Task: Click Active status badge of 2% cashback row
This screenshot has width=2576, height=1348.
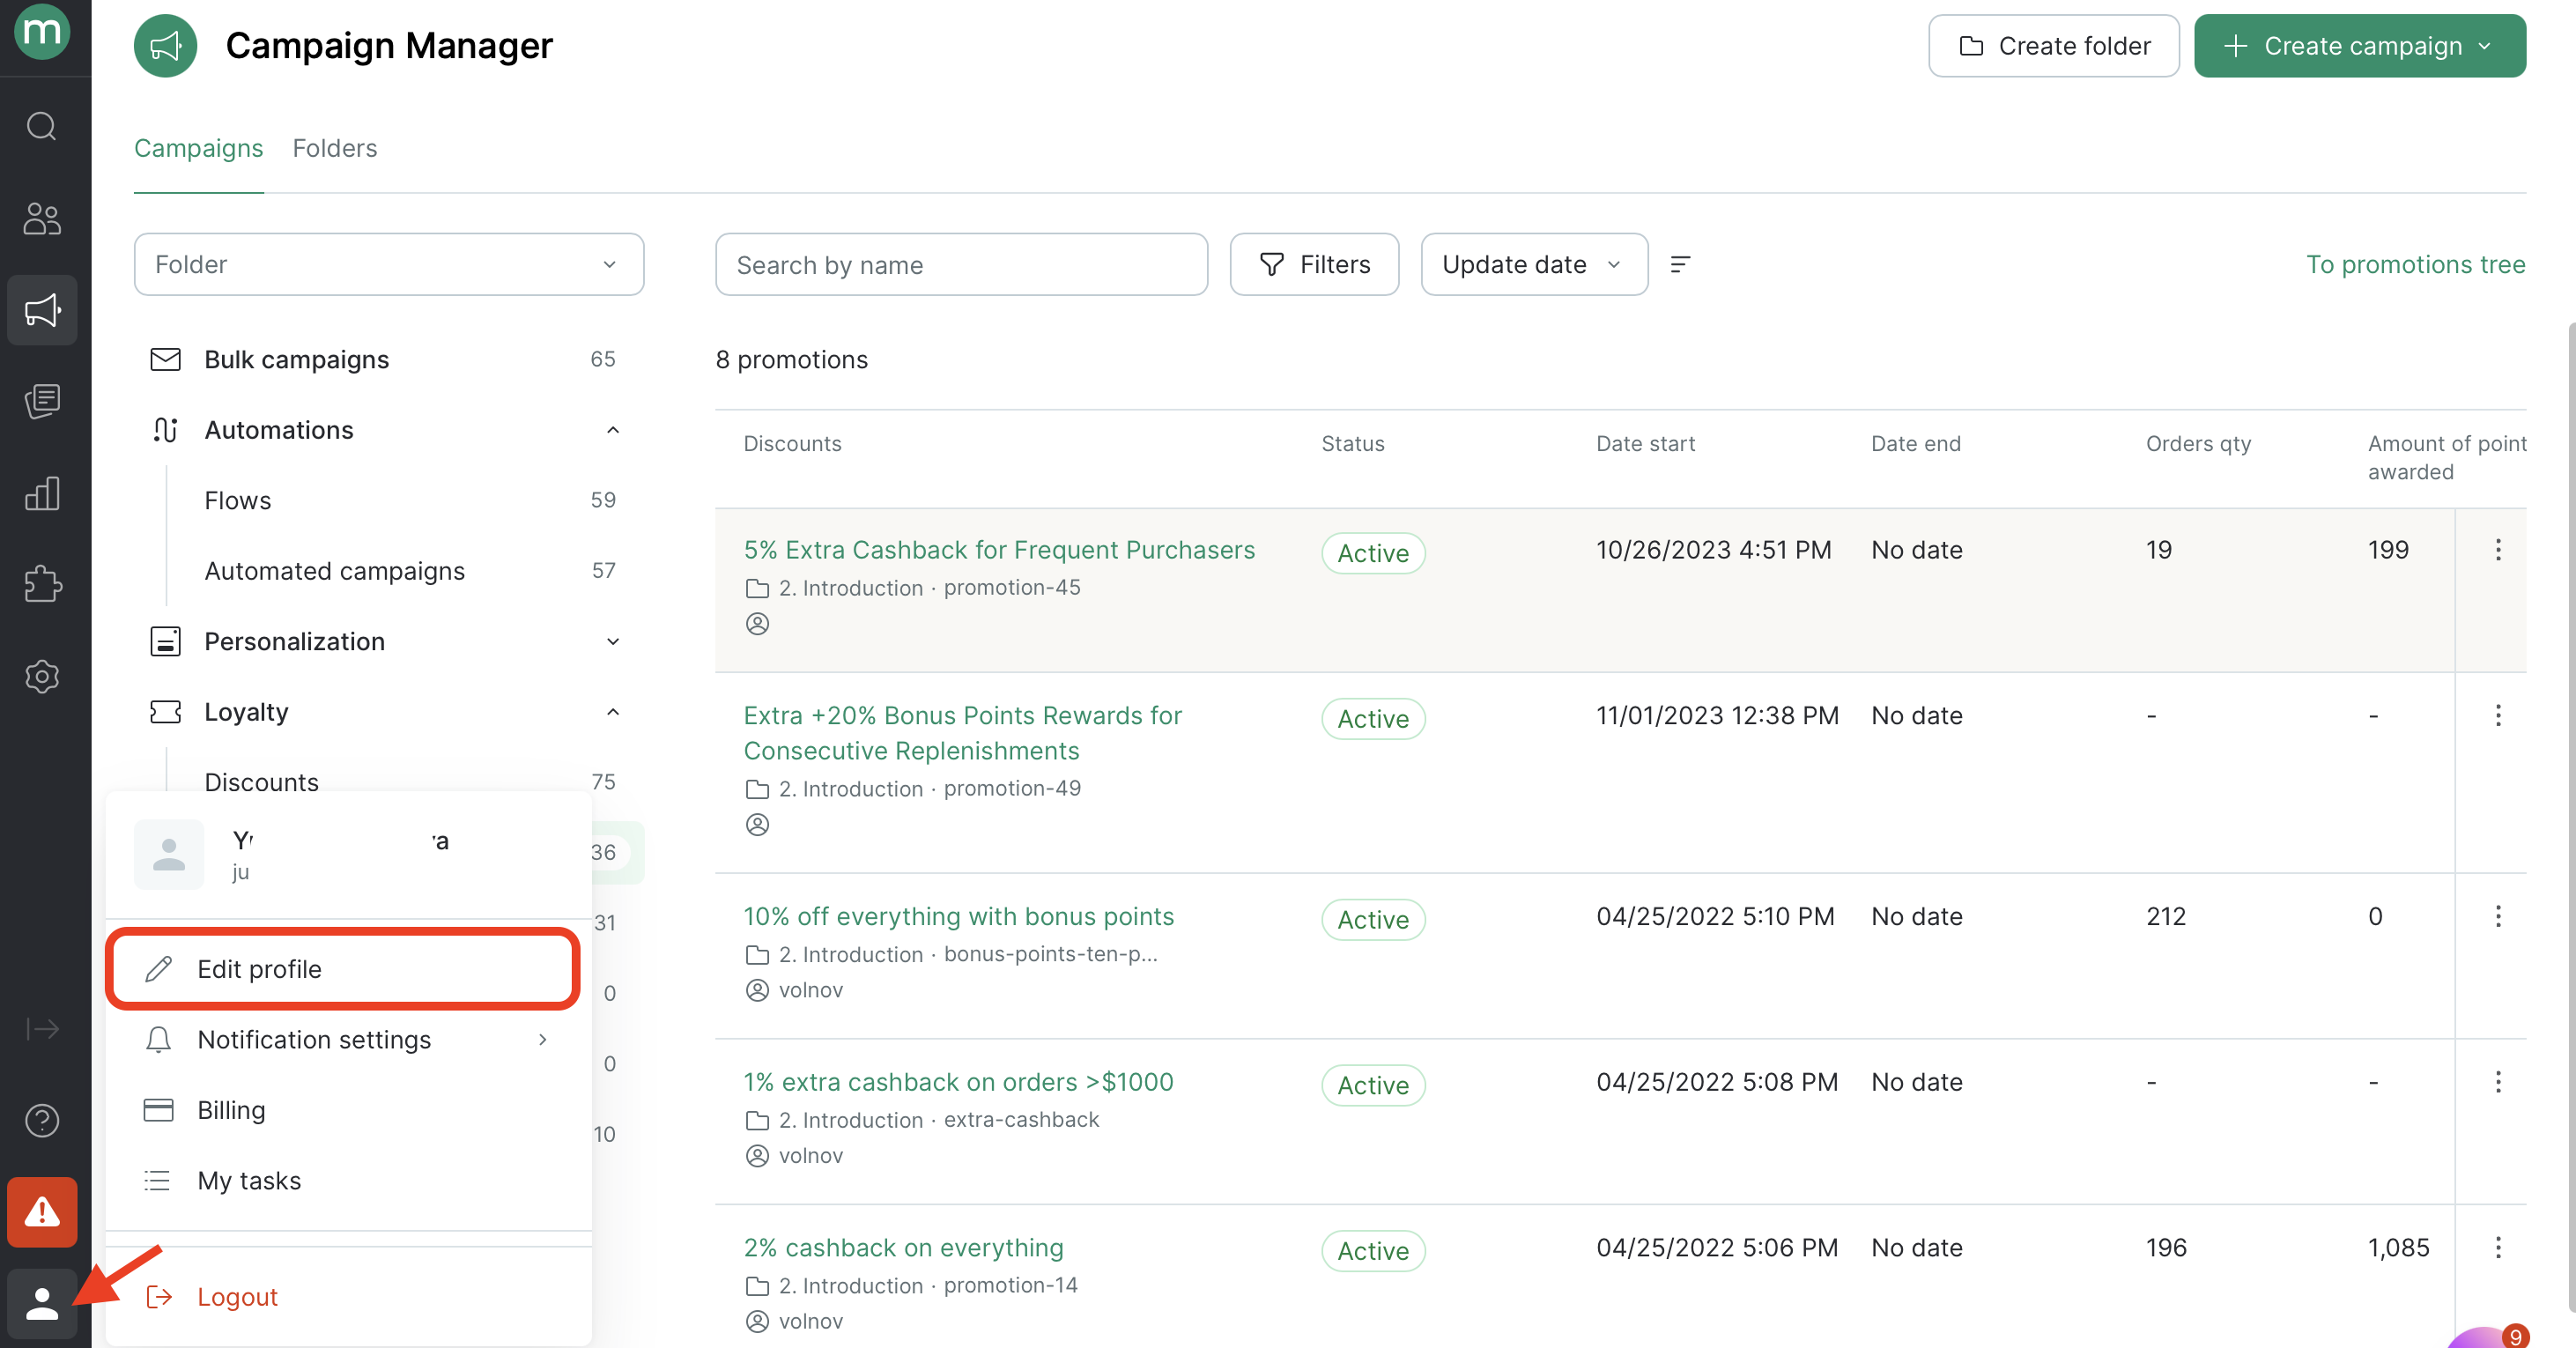Action: 1373,1251
